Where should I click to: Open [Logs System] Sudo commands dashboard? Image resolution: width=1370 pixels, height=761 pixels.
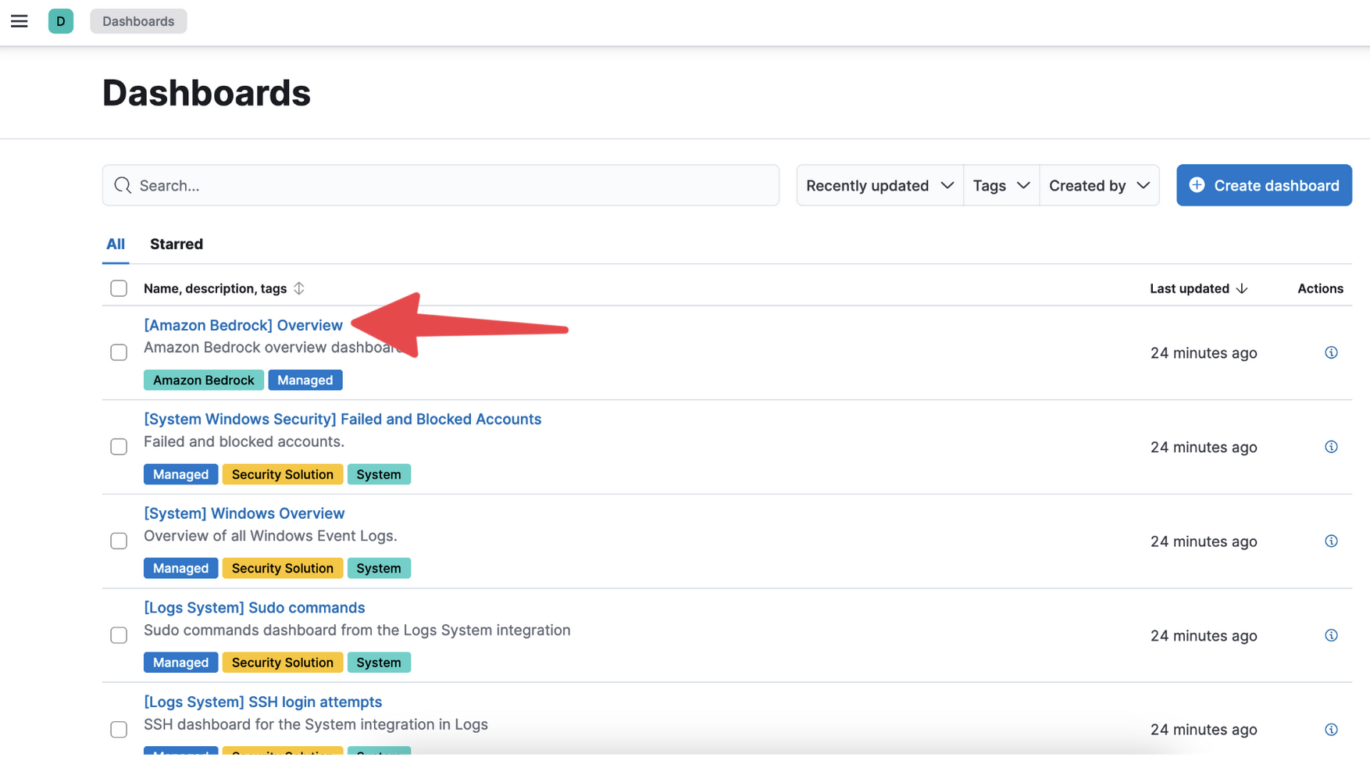(x=254, y=607)
